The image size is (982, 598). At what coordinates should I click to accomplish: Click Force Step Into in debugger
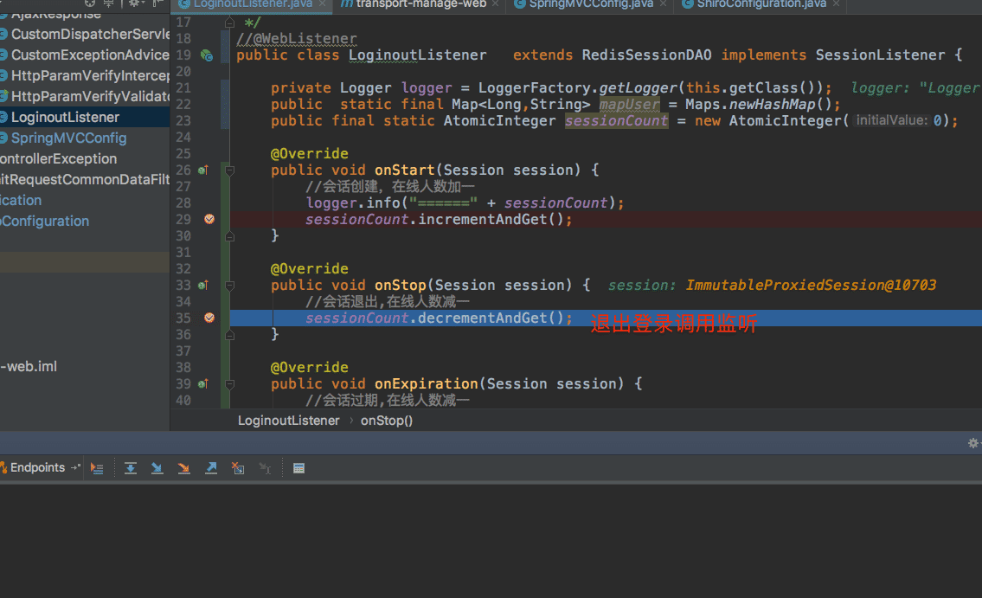click(x=183, y=468)
